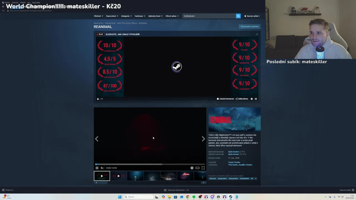Image resolution: width=356 pixels, height=200 pixels.
Task: Expand tags with plus button
Action: [256, 179]
